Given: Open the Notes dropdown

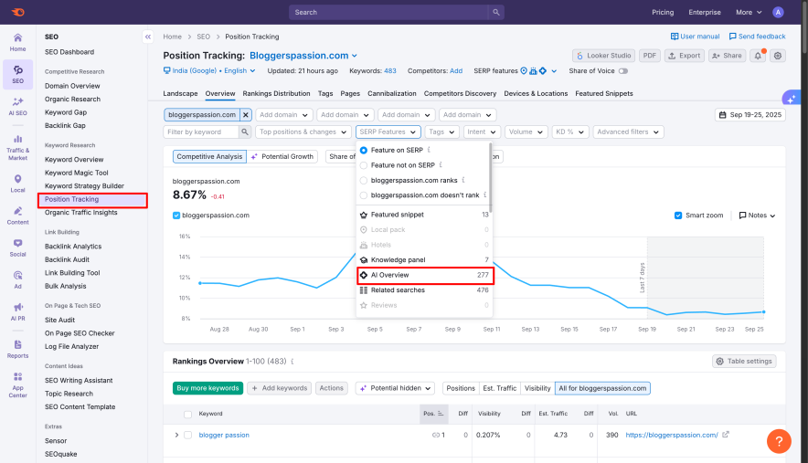Looking at the screenshot, I should [x=757, y=216].
